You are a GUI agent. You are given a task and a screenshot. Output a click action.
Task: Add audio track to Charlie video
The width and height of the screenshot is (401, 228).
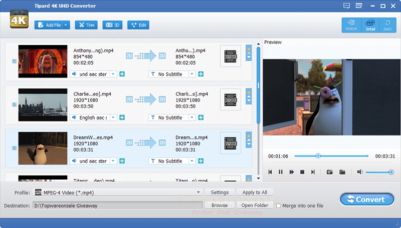click(122, 117)
